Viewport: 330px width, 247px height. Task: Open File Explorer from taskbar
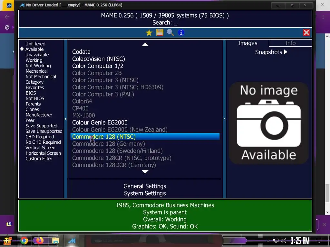click(55, 241)
